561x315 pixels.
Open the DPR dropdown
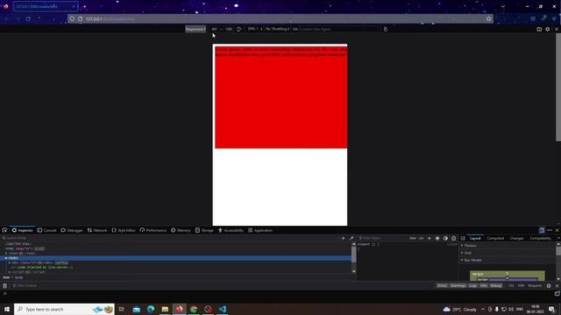255,29
